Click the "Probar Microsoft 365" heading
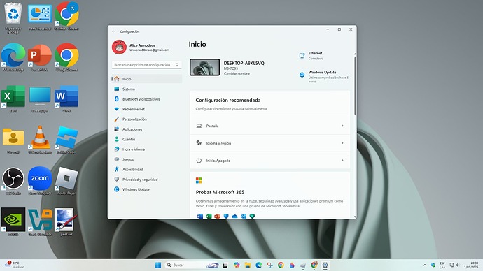The image size is (483, 271). click(x=220, y=192)
